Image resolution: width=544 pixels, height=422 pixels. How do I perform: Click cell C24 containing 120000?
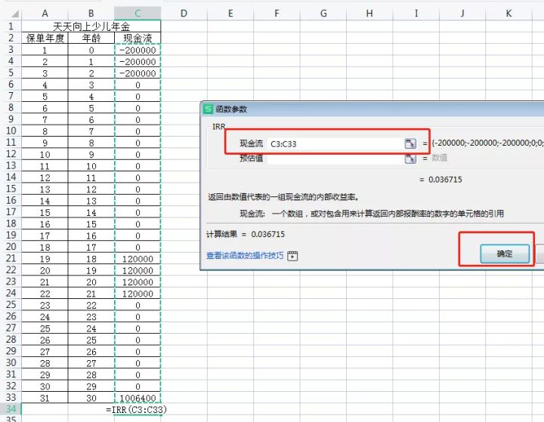[138, 294]
